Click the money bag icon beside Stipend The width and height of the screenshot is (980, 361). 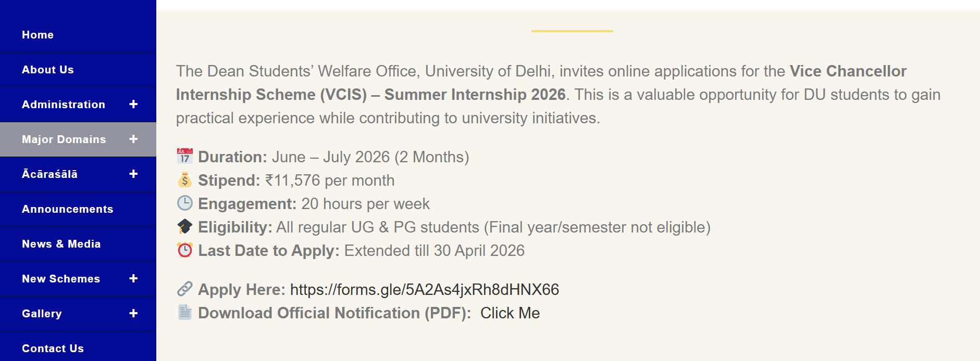tap(184, 180)
